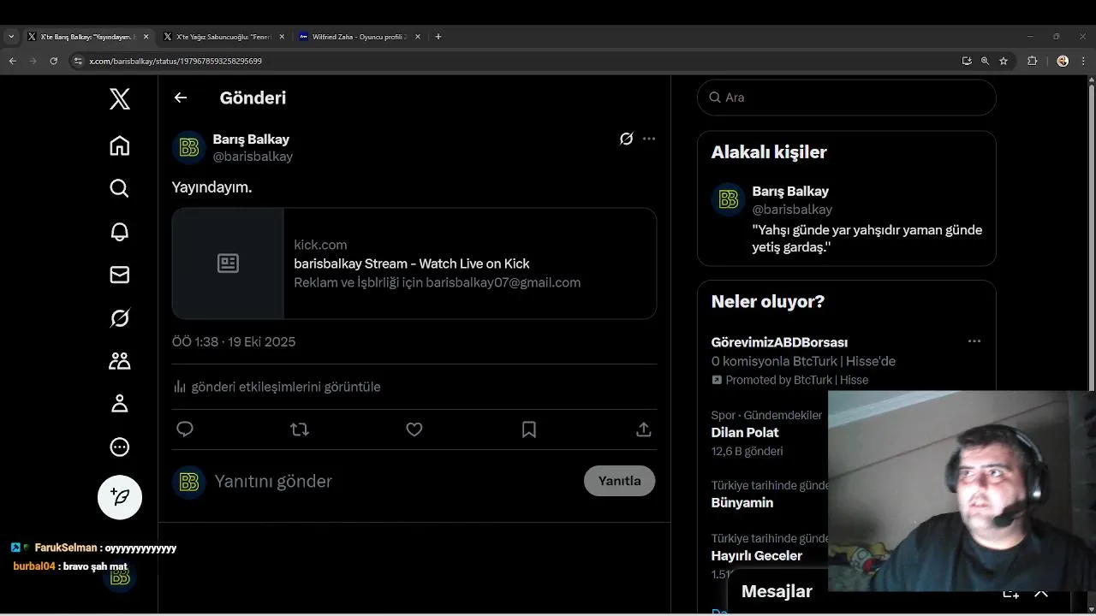The width and height of the screenshot is (1096, 616).
Task: Close the Wilfried Zaha tab
Action: [417, 37]
